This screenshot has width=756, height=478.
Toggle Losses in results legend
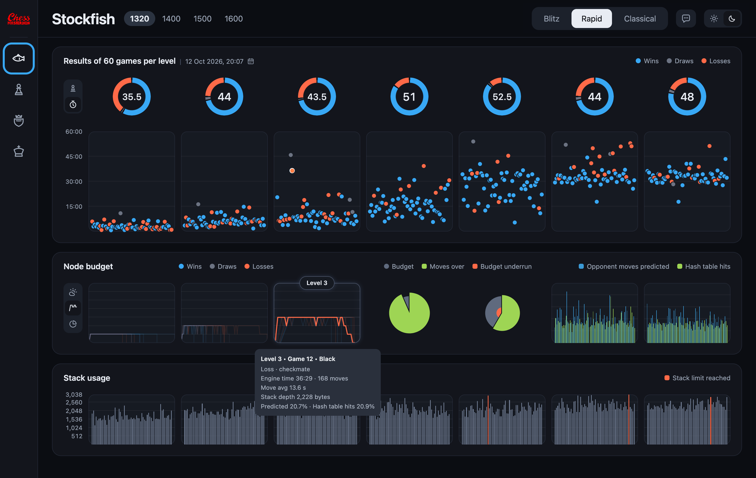715,61
